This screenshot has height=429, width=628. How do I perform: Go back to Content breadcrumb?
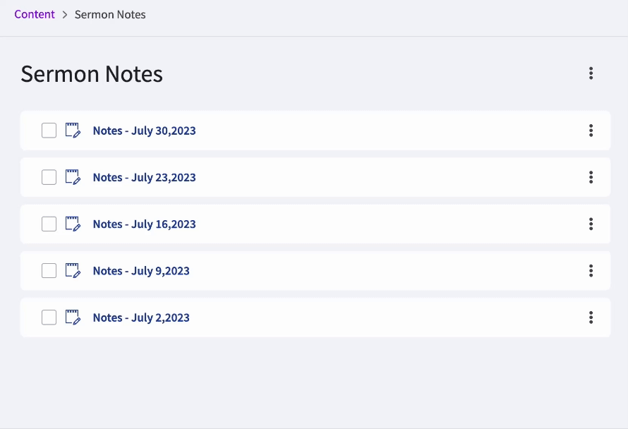pos(35,14)
